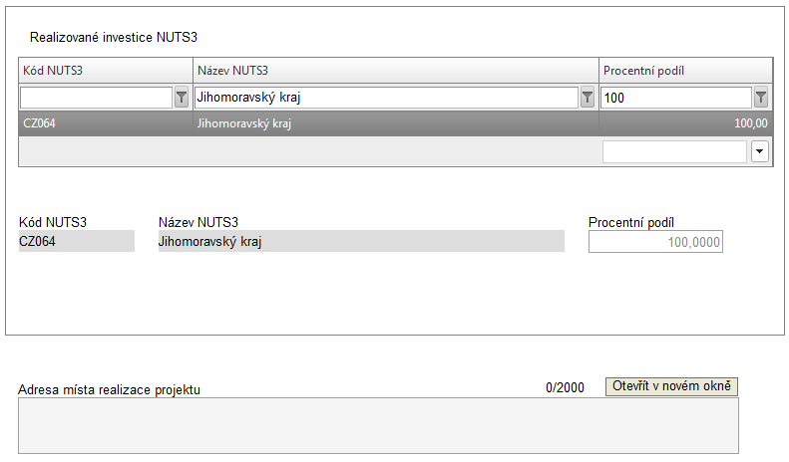Click filter icon for Procentní podíl column
Screen dimensions: 789x462
point(761,98)
